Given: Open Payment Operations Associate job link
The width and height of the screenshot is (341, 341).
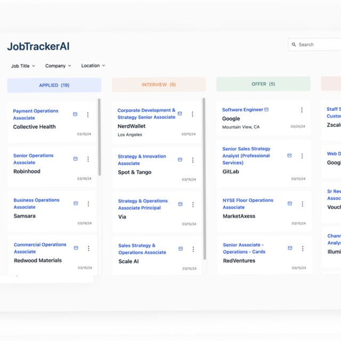Looking at the screenshot, I should [36, 115].
